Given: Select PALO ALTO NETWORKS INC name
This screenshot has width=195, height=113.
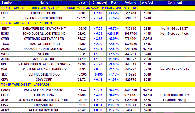Looking at the screenshot, I should pos(44,90).
